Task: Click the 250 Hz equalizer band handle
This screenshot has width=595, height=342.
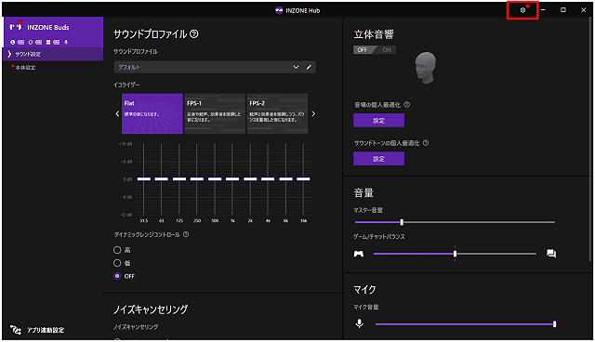Action: tap(197, 179)
